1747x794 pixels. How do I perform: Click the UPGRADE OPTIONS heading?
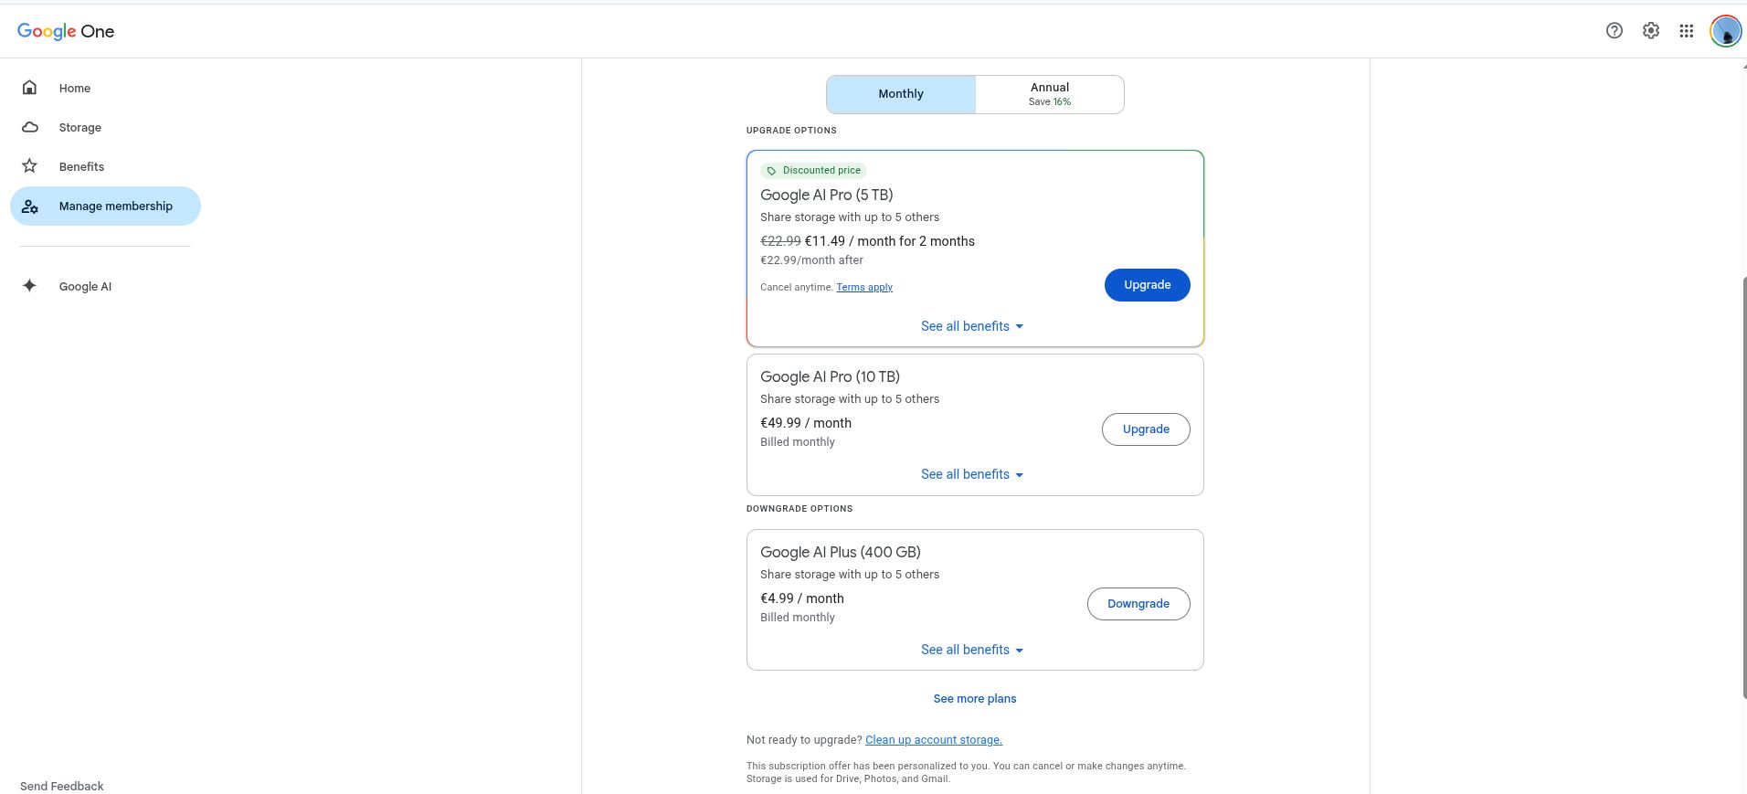(791, 131)
